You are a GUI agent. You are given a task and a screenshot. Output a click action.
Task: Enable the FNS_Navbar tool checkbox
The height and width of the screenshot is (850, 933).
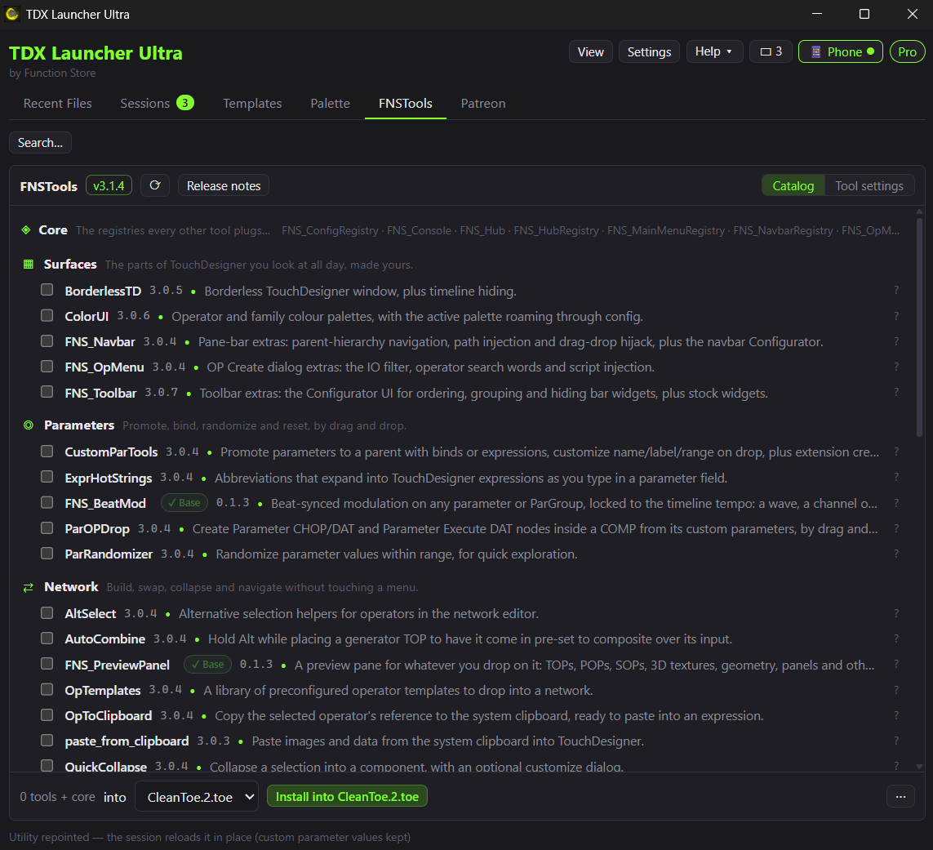47,341
